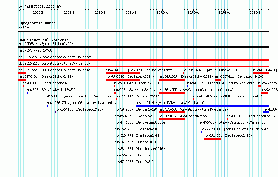
Task: Click the nsv5475775 variant label
Action: click(x=268, y=83)
